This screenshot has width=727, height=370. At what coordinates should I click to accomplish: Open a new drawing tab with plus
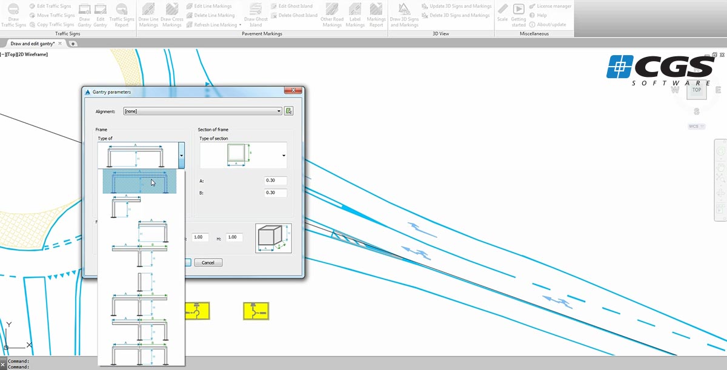74,44
